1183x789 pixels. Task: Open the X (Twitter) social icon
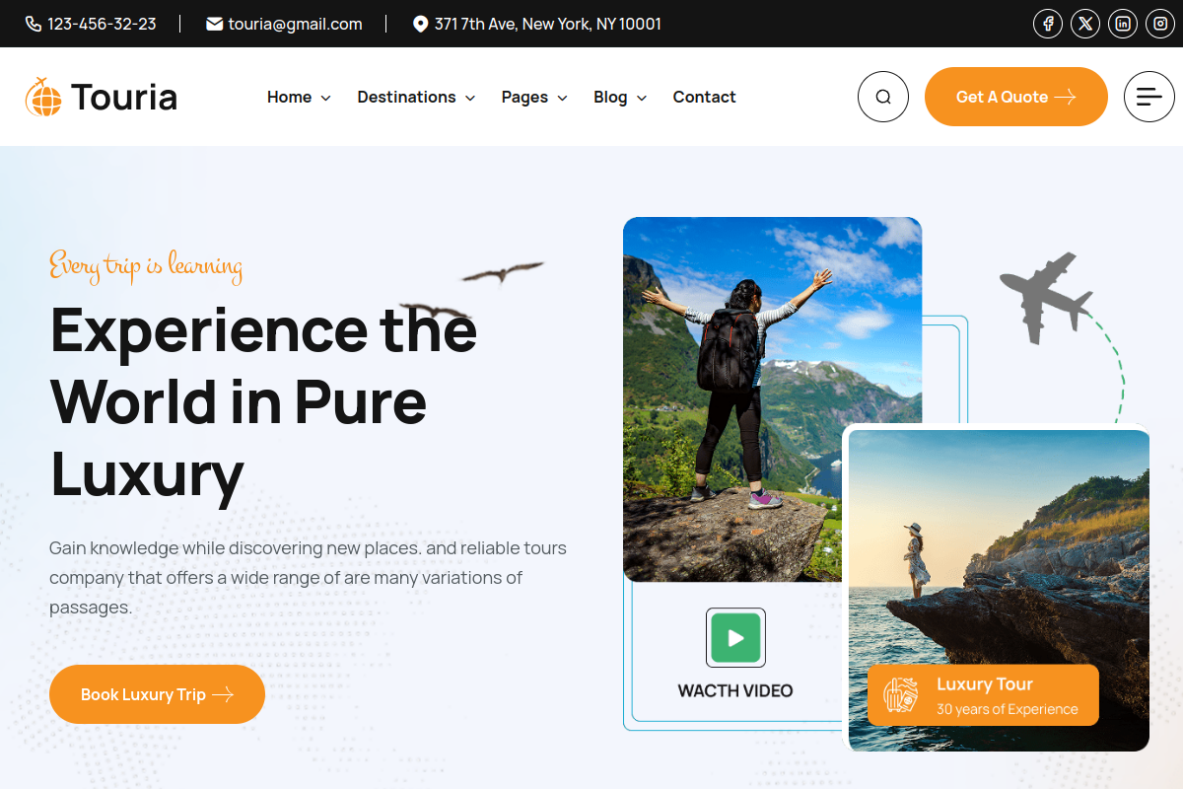[1085, 24]
